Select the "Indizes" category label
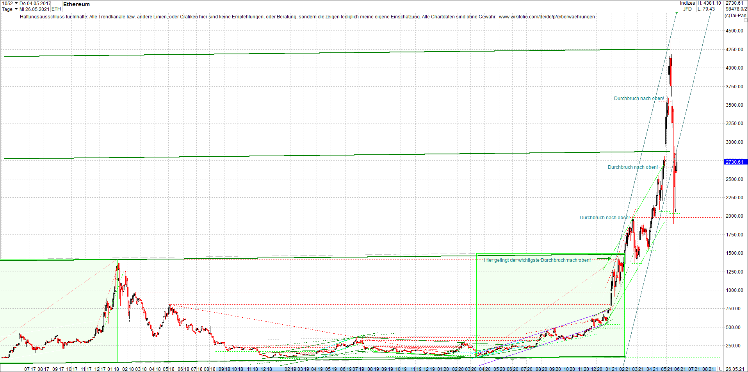 coord(687,3)
